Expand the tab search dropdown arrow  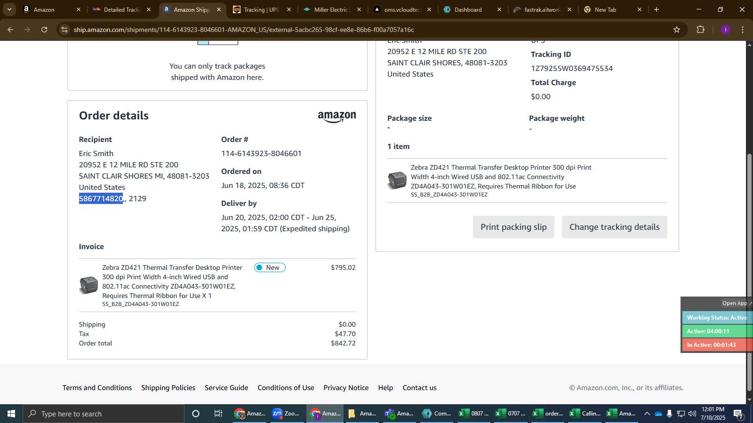9,9
